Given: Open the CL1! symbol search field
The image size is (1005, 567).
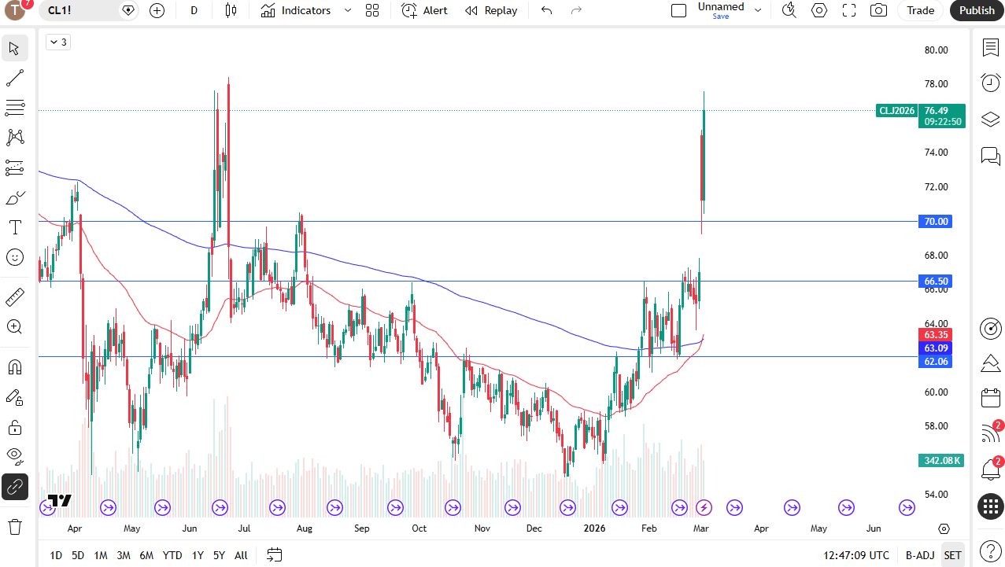Looking at the screenshot, I should (76, 10).
